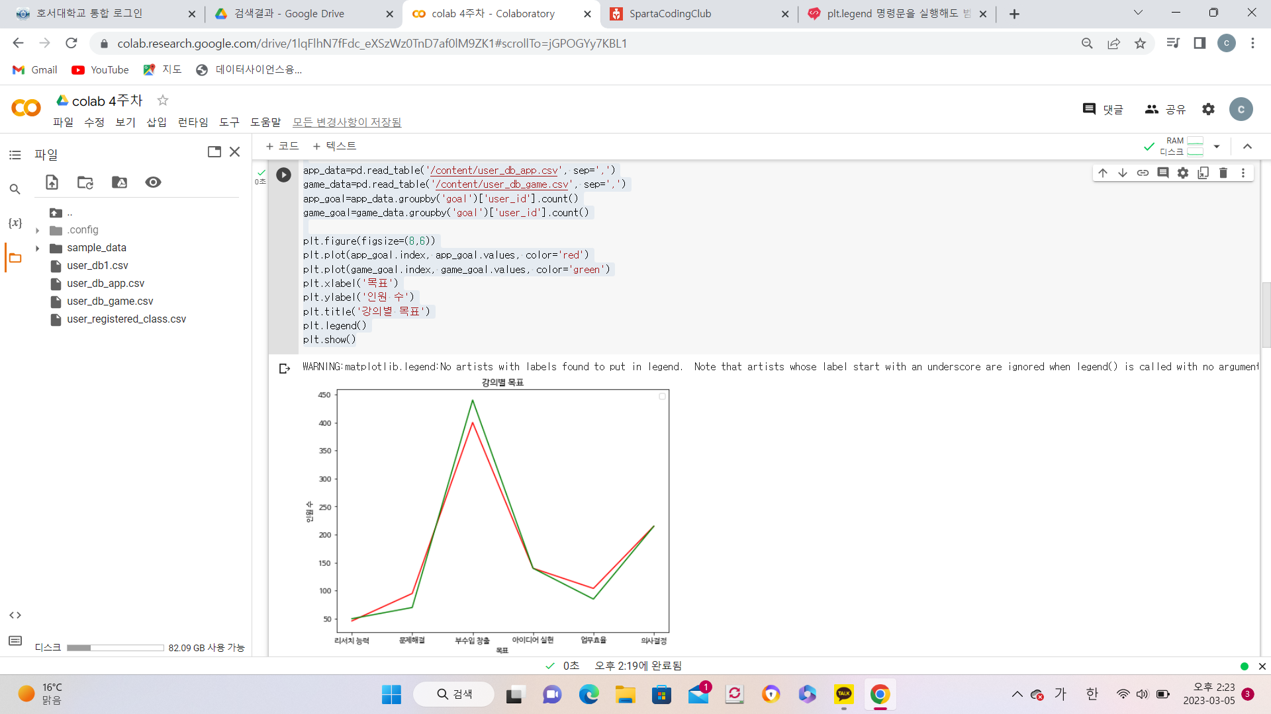Open file panel in new window

point(214,152)
